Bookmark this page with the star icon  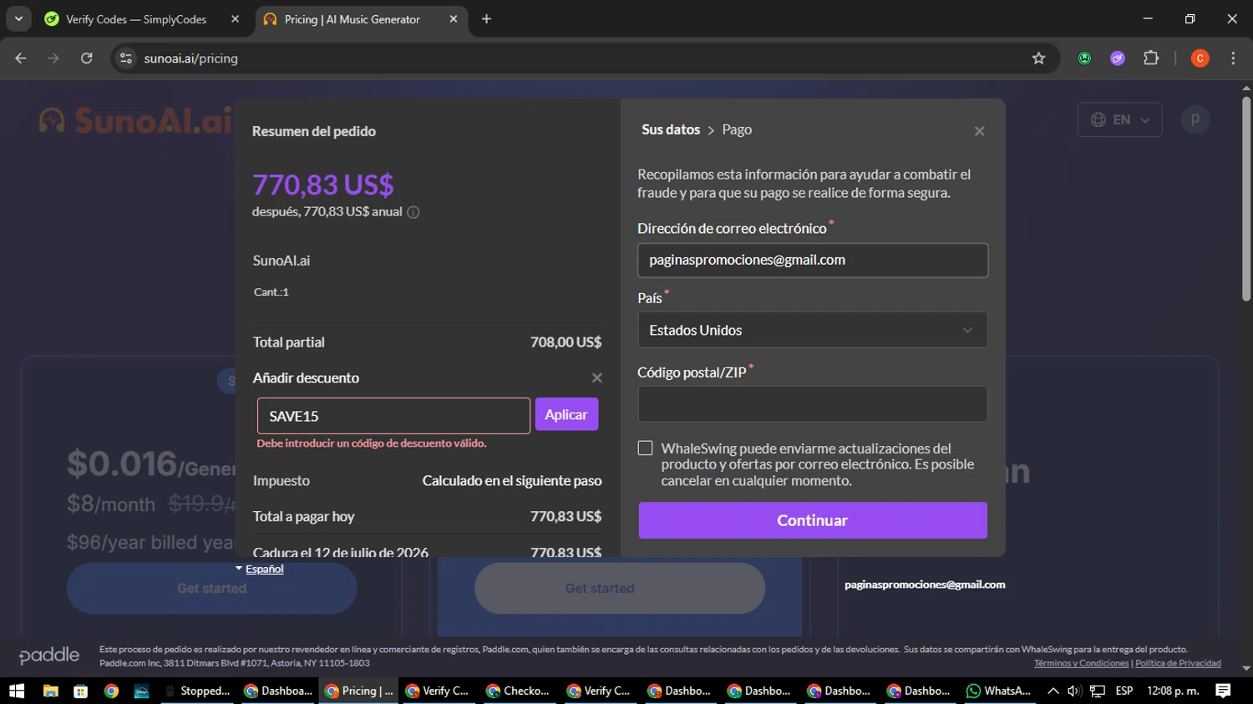click(x=1038, y=58)
